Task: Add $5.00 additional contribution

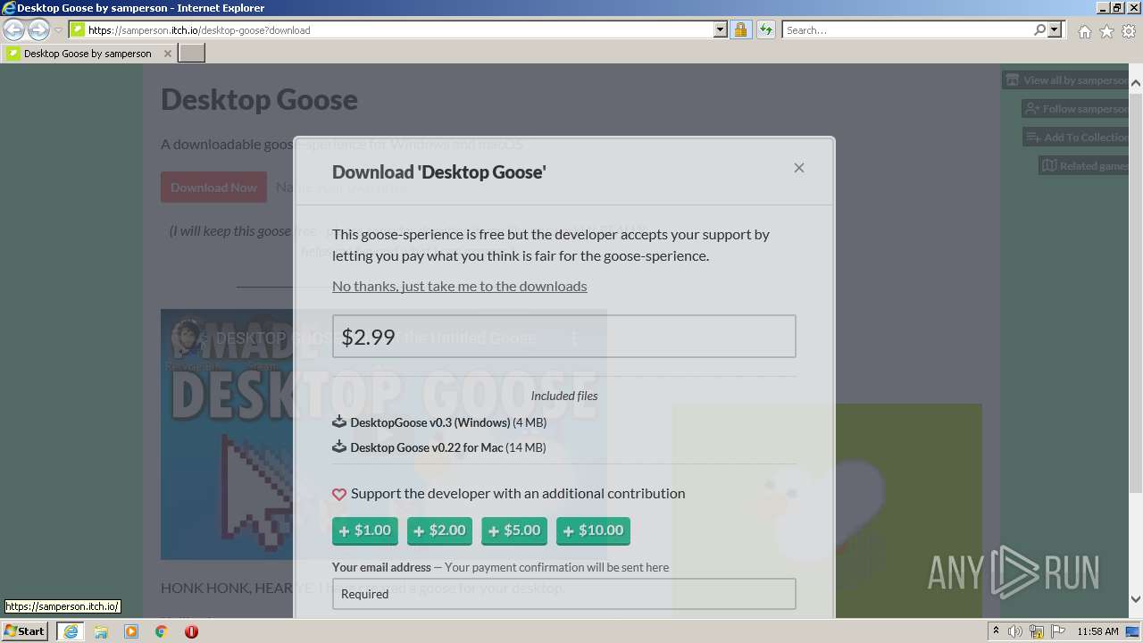Action: pos(514,530)
